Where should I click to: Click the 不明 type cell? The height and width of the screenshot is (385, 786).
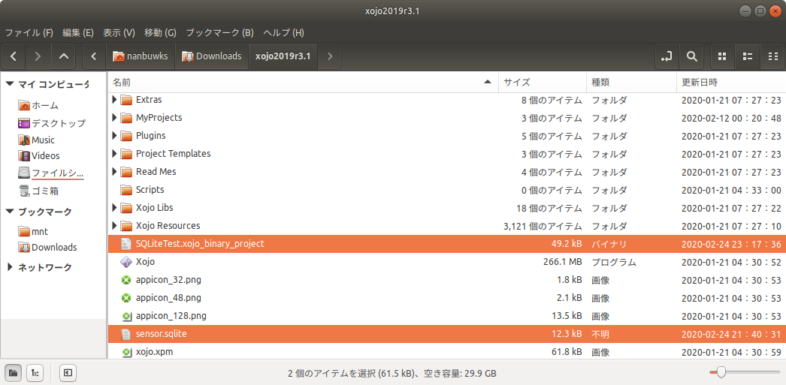coord(600,334)
